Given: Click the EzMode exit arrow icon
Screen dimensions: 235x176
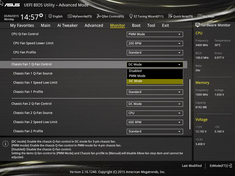Looking at the screenshot, I should [229, 166].
